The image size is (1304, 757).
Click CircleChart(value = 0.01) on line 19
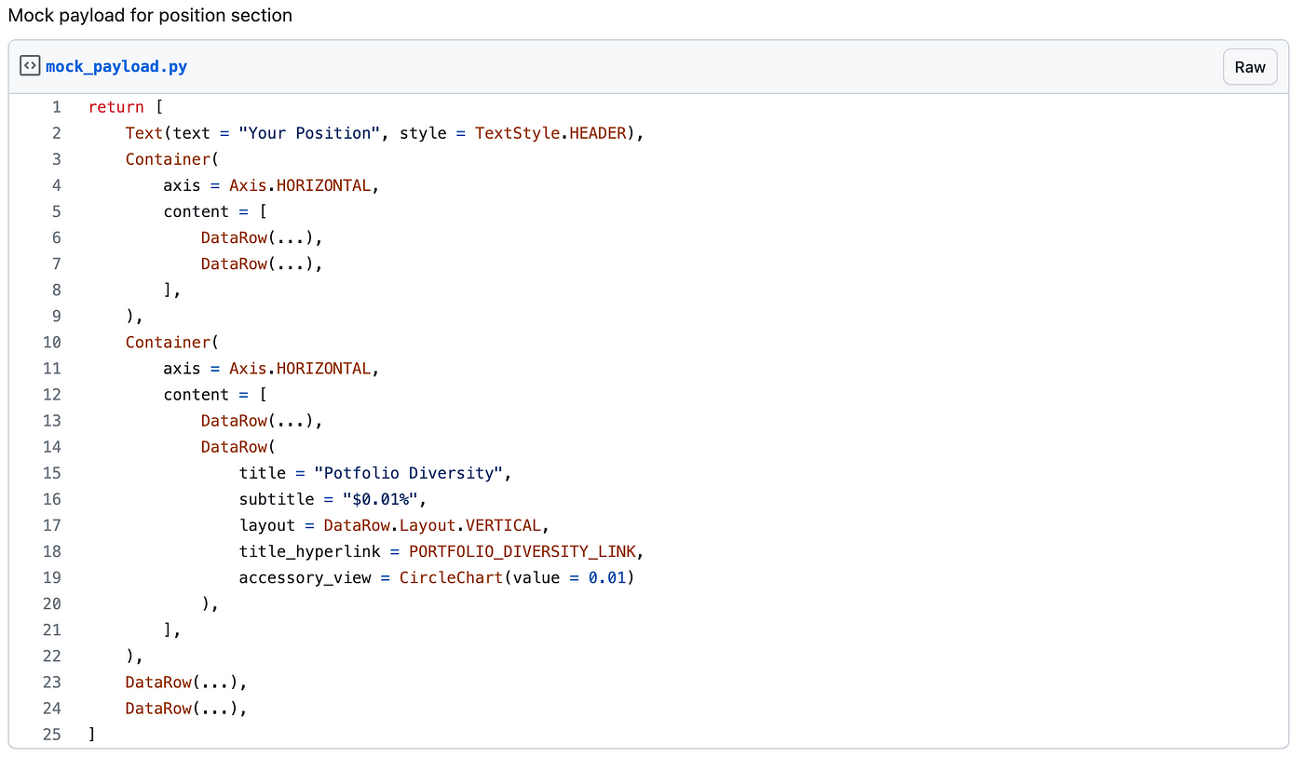pyautogui.click(x=517, y=578)
